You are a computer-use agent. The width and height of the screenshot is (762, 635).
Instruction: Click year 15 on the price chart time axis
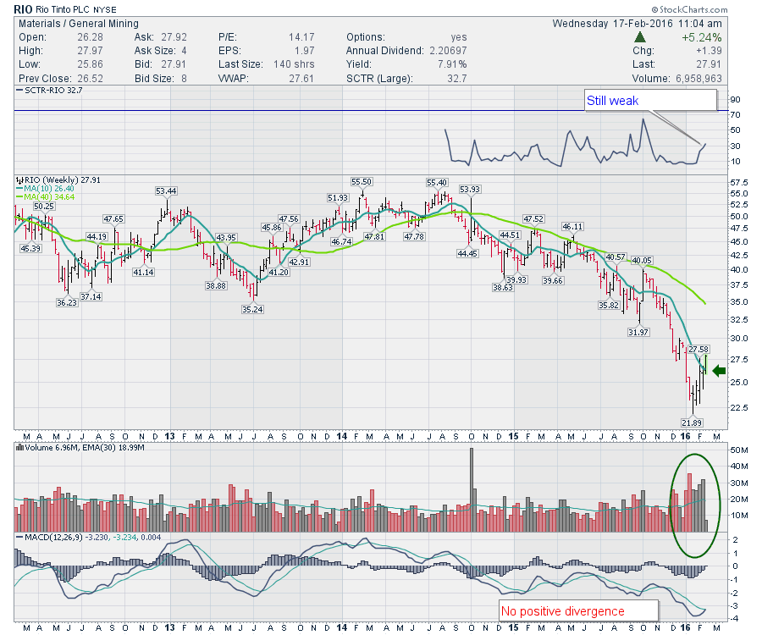click(x=513, y=436)
